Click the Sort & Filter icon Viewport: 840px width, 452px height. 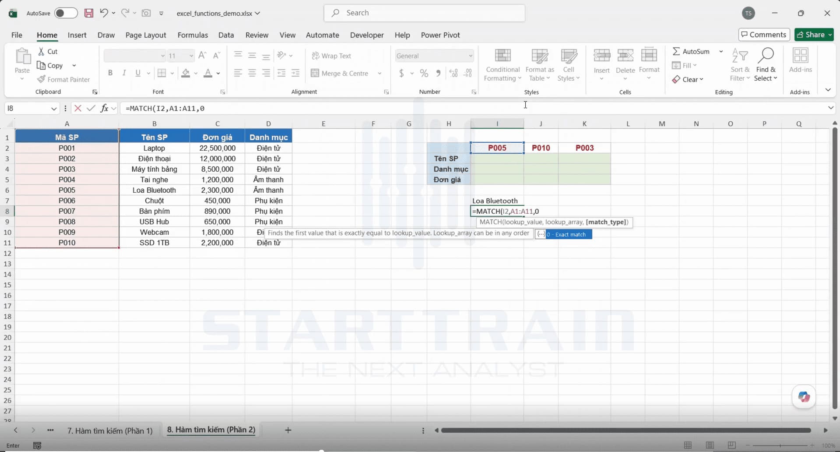[740, 56]
